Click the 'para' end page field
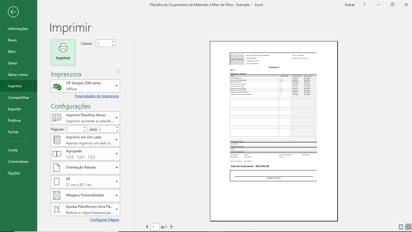Viewport: 412px width, 232px height. click(108, 129)
